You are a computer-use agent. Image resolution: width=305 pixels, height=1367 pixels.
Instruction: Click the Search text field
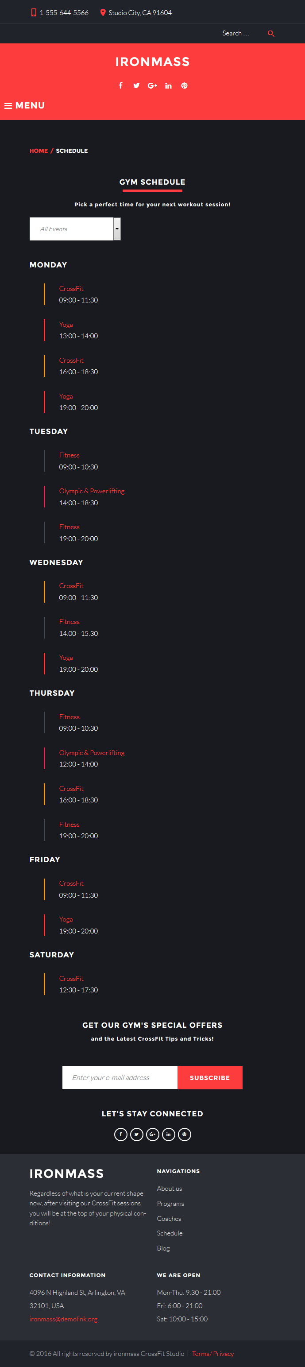[241, 33]
